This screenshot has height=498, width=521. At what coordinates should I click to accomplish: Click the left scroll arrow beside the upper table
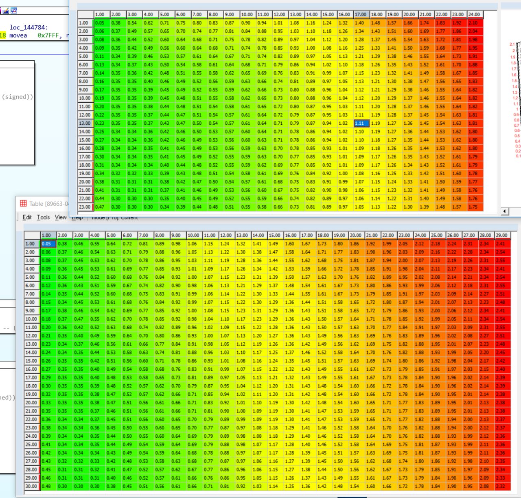tap(505, 211)
